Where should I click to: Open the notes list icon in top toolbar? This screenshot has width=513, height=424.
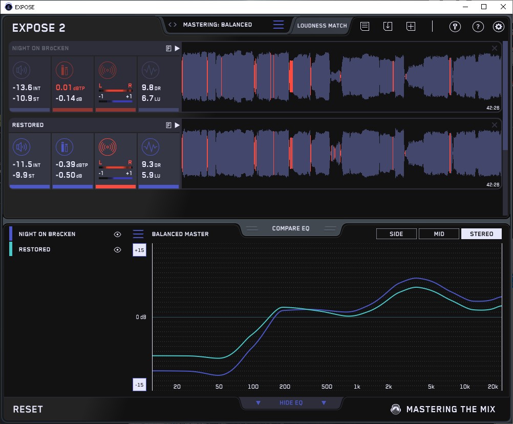coord(365,26)
